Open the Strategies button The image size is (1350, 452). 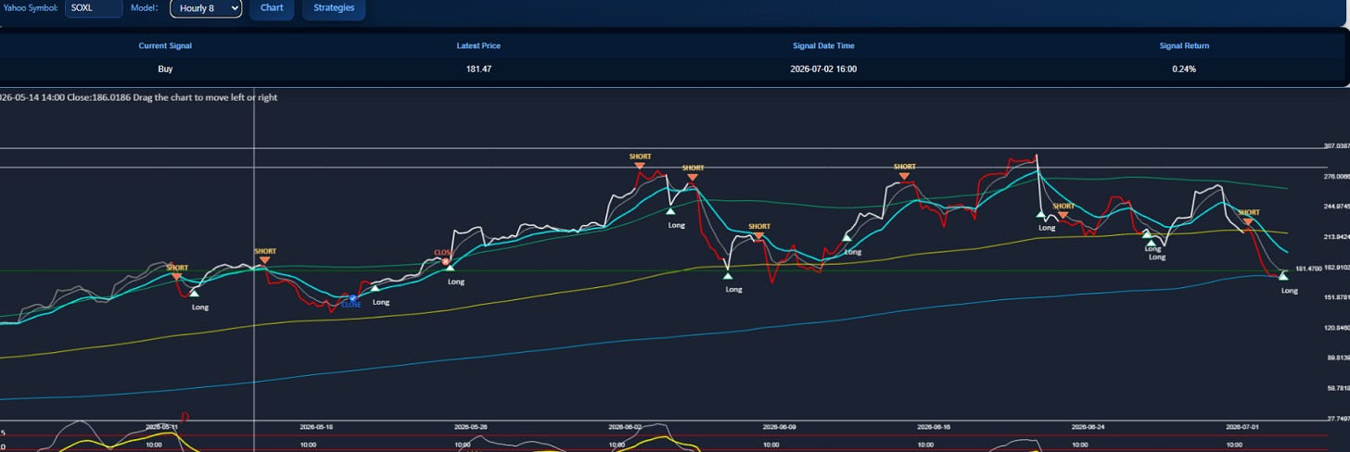(x=334, y=8)
